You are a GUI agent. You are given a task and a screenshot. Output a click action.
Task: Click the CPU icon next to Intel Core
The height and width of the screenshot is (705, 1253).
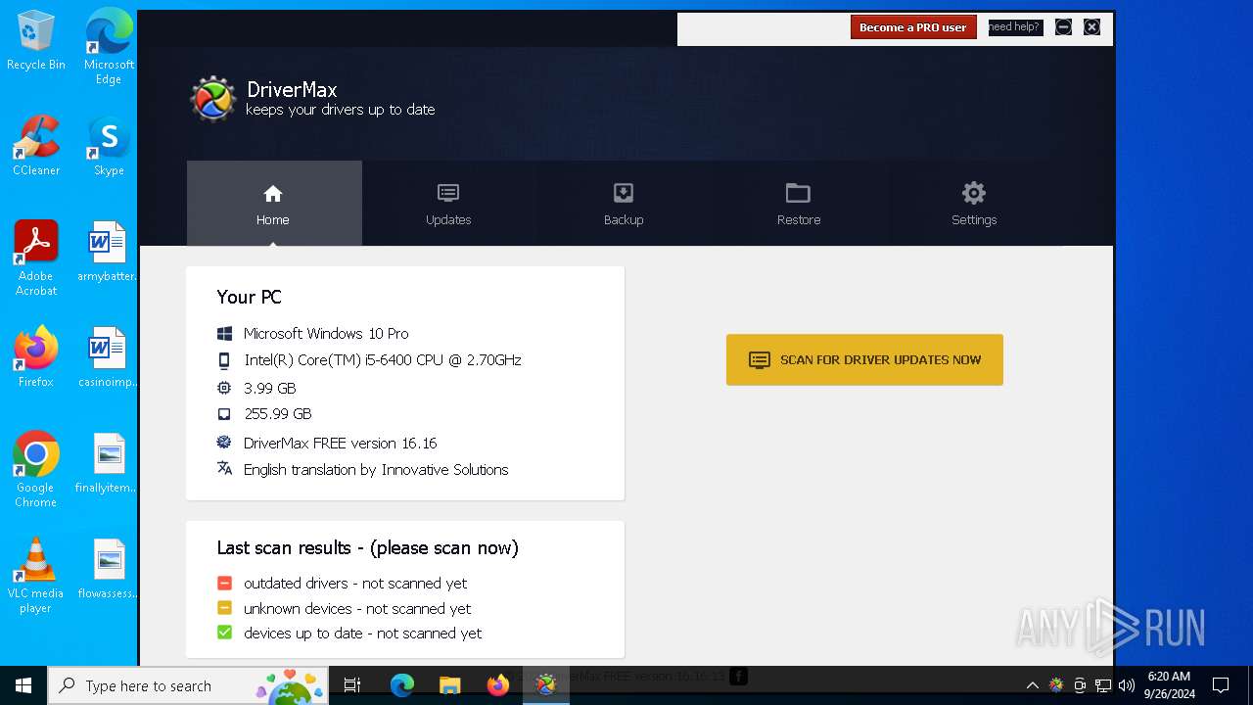[x=224, y=360]
